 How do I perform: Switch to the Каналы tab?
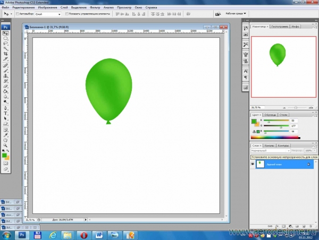point(270,145)
